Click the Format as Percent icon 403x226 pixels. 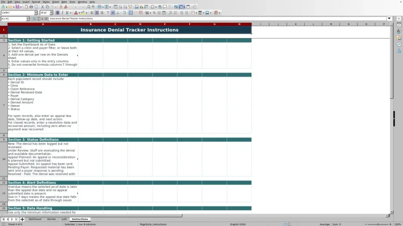pyautogui.click(x=154, y=13)
